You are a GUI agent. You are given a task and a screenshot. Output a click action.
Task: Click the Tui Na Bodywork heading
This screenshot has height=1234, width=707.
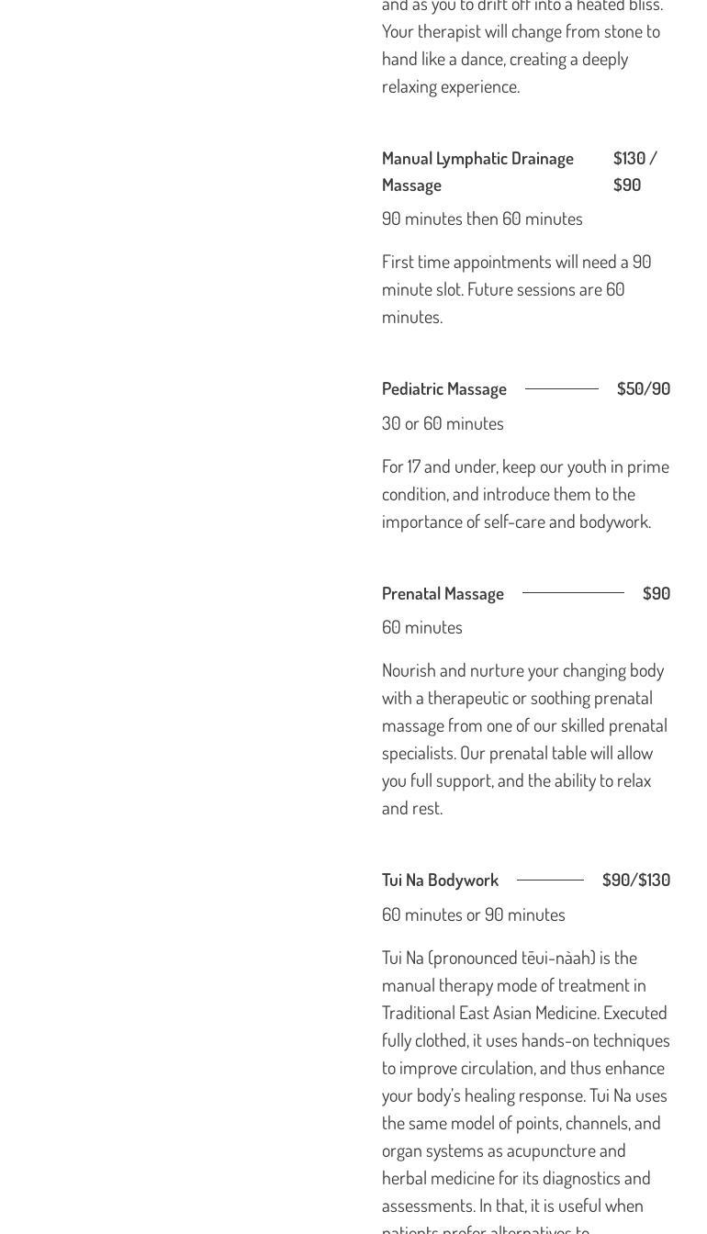coord(440,880)
